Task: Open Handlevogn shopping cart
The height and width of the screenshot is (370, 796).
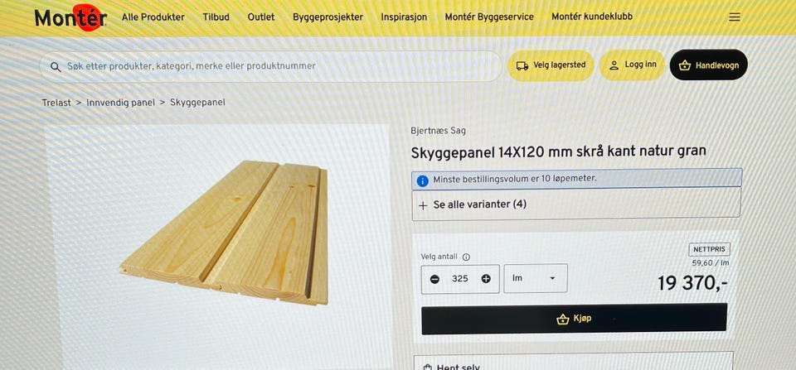Action: pos(708,65)
